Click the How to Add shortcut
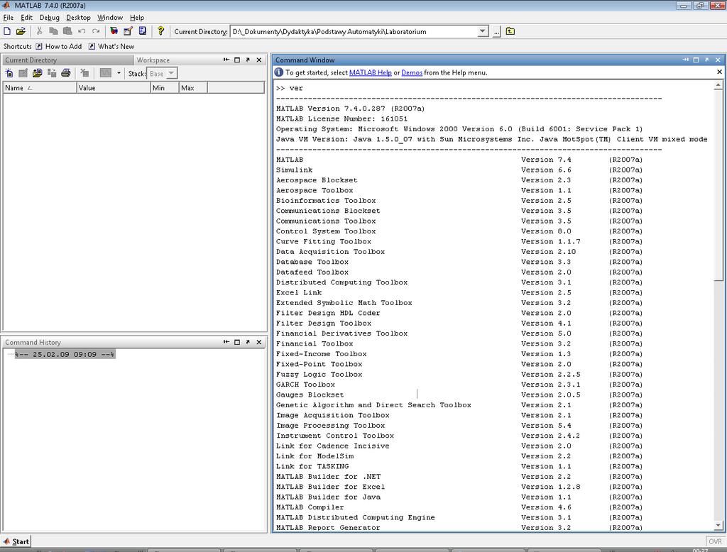This screenshot has height=552, width=727. (x=59, y=46)
